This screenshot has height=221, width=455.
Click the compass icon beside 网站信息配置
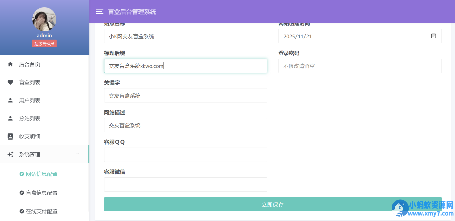click(x=22, y=174)
